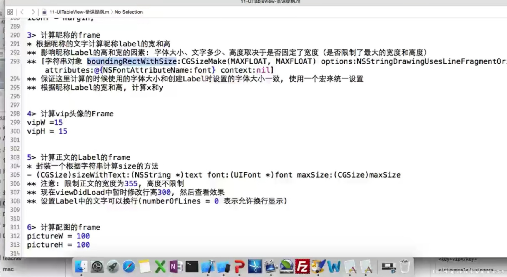Image resolution: width=507 pixels, height=277 pixels.
Task: Open the No Selection jump bar dropdown
Action: 128,12
